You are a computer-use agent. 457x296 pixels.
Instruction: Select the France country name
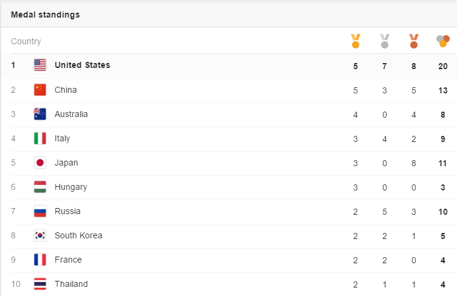coord(68,260)
